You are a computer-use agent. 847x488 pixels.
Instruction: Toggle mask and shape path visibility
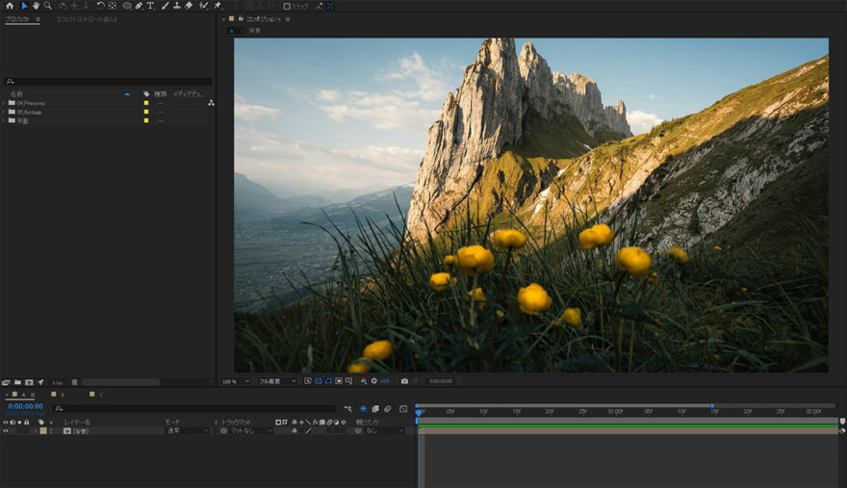pyautogui.click(x=328, y=381)
